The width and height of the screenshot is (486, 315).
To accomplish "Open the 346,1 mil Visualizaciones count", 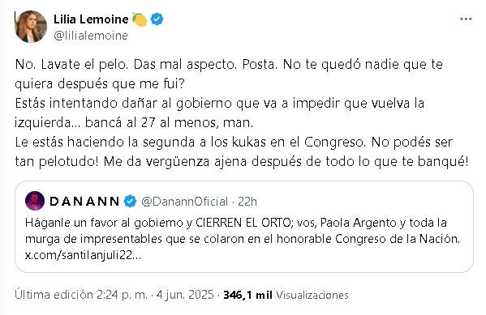I will click(286, 295).
